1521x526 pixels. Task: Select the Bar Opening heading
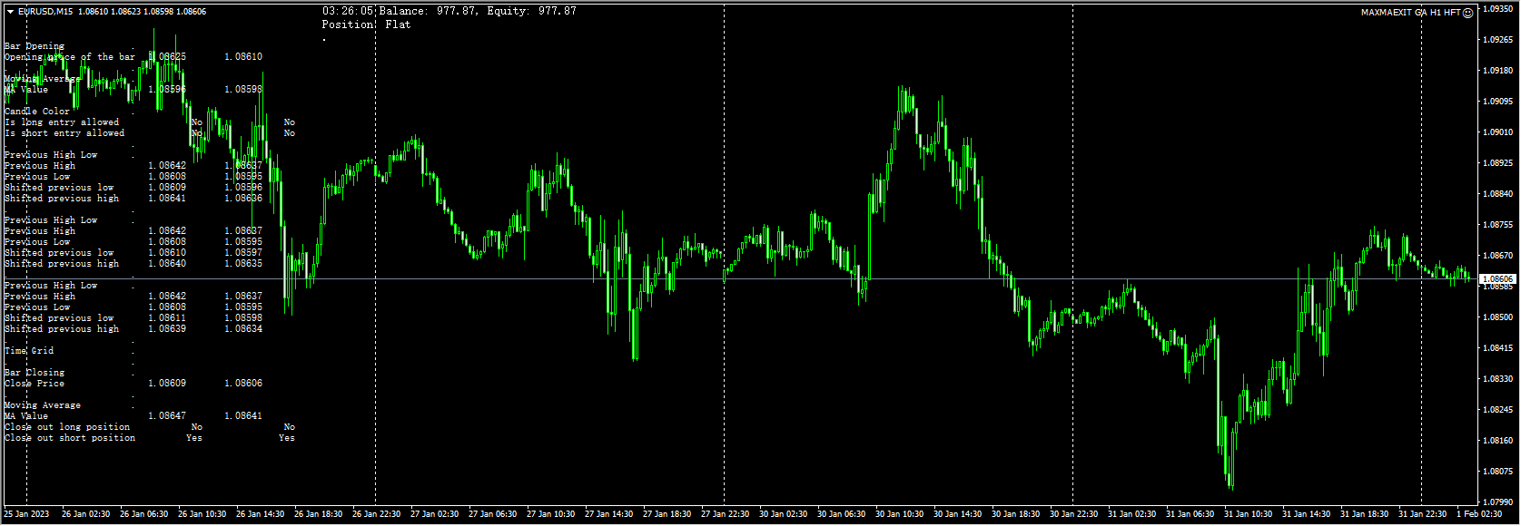point(35,46)
